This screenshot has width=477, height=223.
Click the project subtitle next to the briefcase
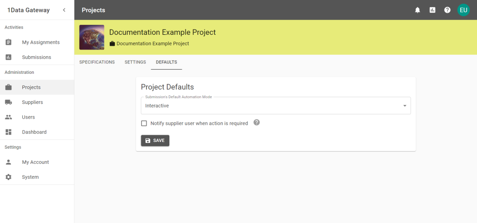[x=153, y=44]
